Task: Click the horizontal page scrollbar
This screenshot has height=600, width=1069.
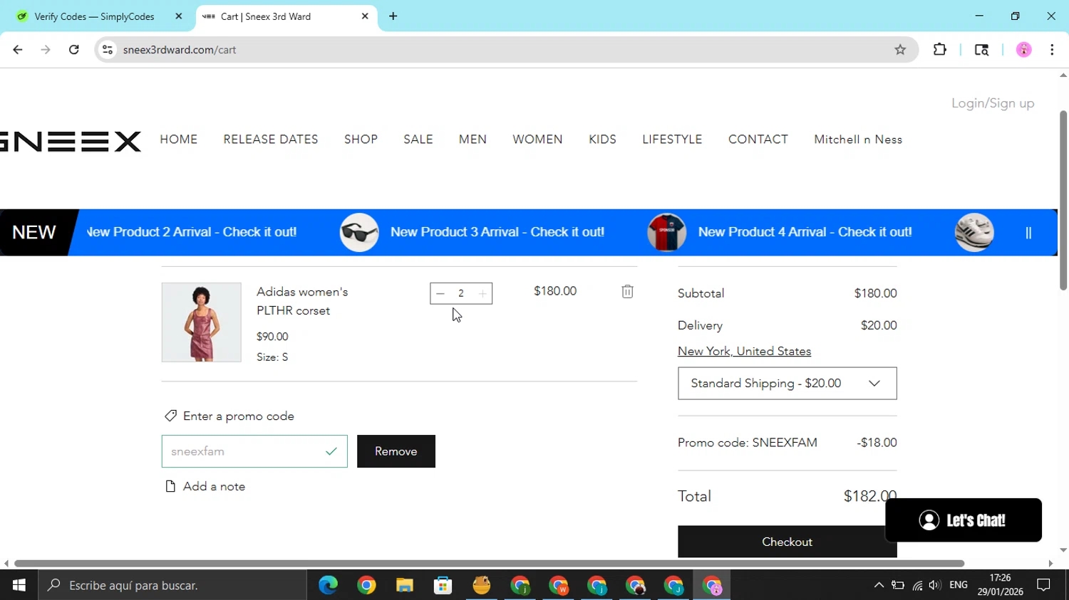Action: pos(489,564)
